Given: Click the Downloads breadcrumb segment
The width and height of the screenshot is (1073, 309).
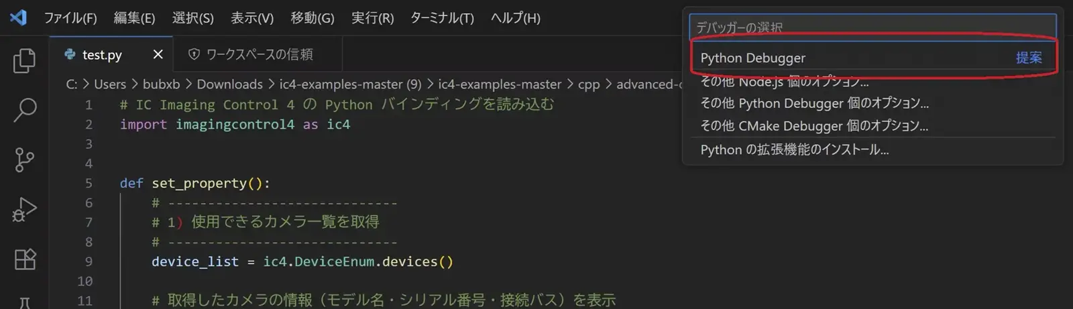Looking at the screenshot, I should (x=229, y=84).
